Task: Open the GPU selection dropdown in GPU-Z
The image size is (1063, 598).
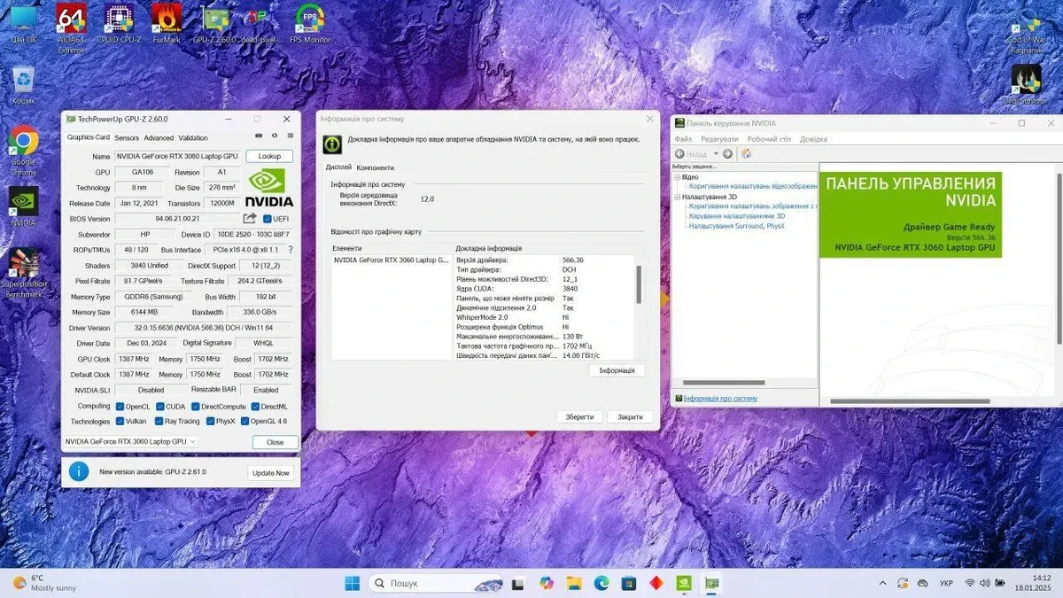Action: [x=131, y=441]
